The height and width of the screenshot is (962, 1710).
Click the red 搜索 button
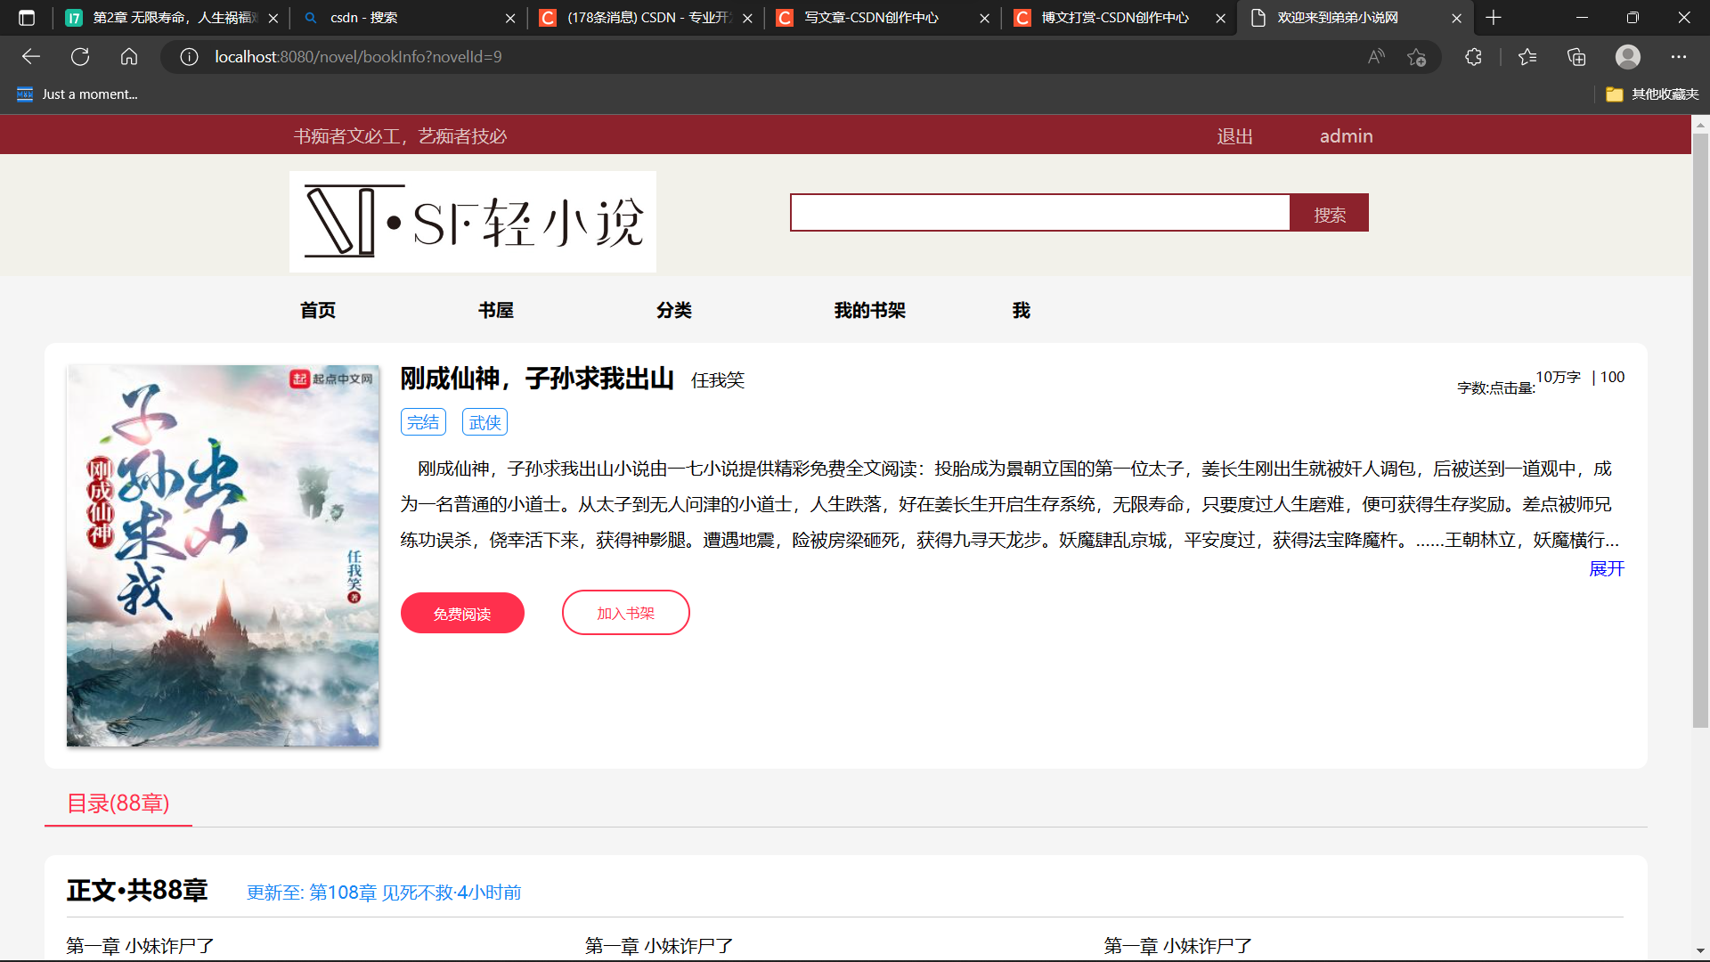pyautogui.click(x=1329, y=213)
